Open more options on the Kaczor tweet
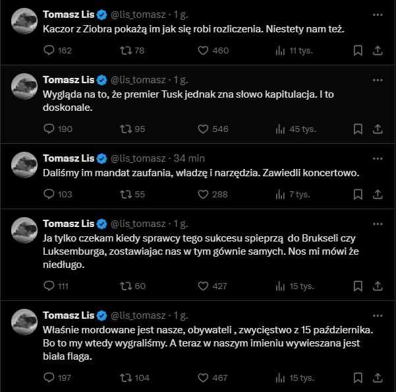The width and height of the screenshot is (396, 392). click(378, 15)
